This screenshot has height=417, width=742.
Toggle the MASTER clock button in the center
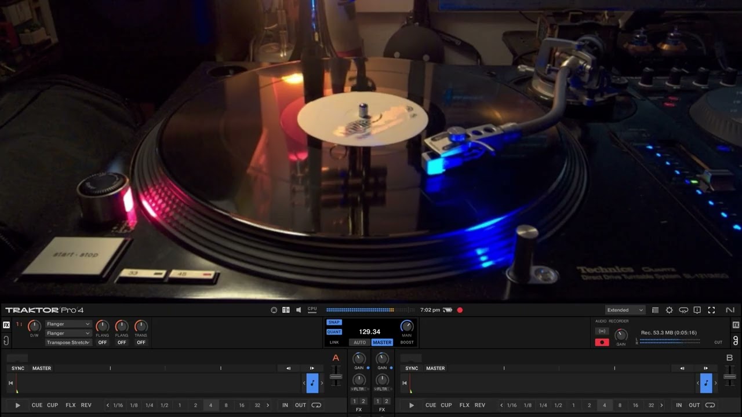pyautogui.click(x=382, y=342)
